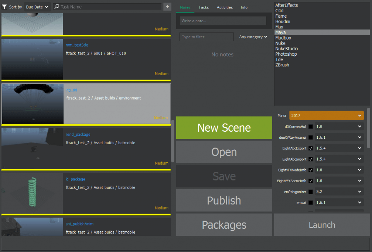Click the 'No notes' placeholder text
This screenshot has width=372, height=252.
222,55
